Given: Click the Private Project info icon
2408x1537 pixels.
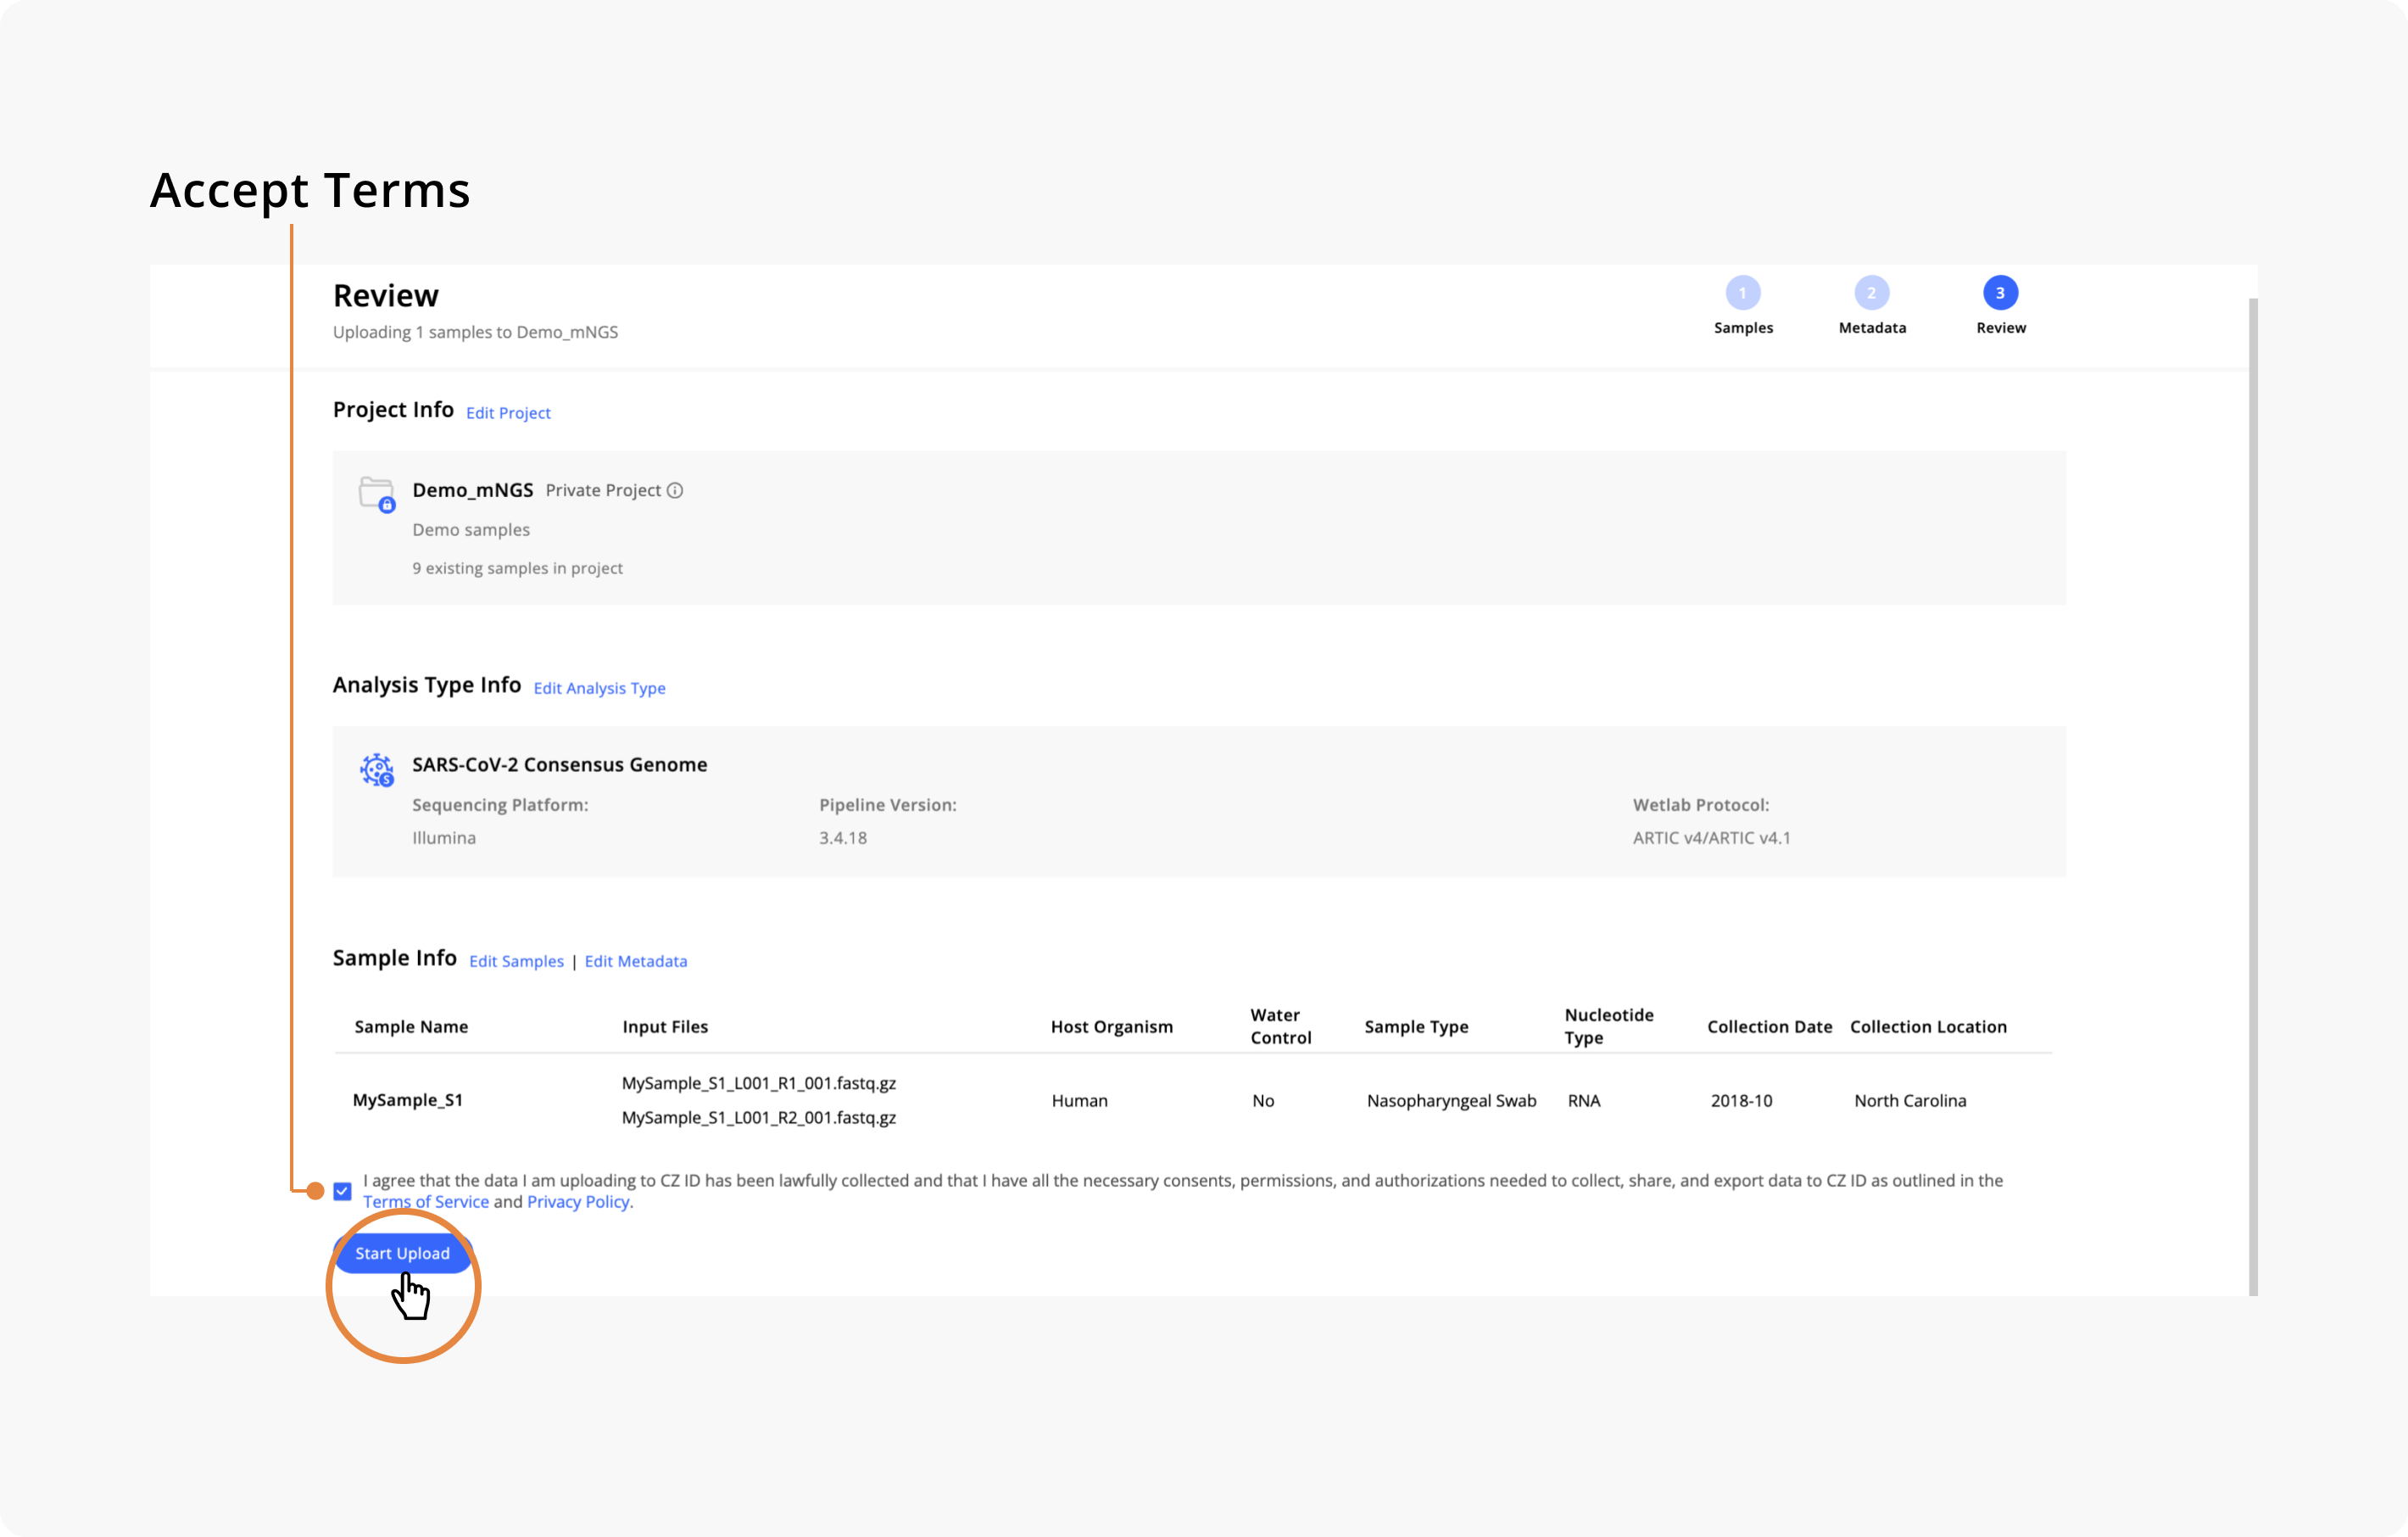Looking at the screenshot, I should point(675,490).
